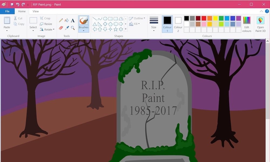This screenshot has width=270, height=162.
Task: Click the Paste clipboard icon
Action: pyautogui.click(x=7, y=20)
